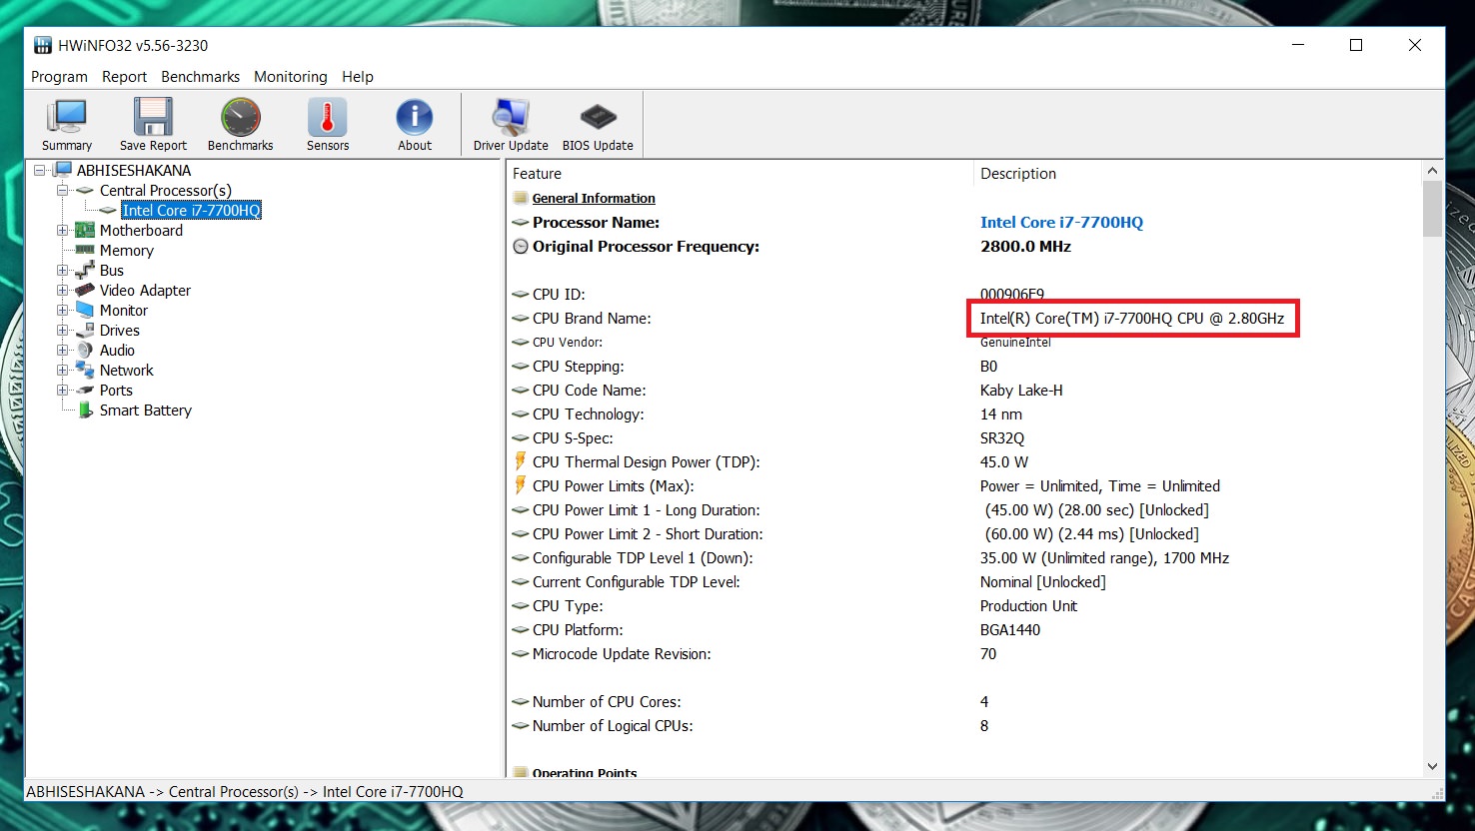Click the blue Intel Core i7-7700HQ description value
1475x831 pixels.
pyautogui.click(x=1061, y=223)
